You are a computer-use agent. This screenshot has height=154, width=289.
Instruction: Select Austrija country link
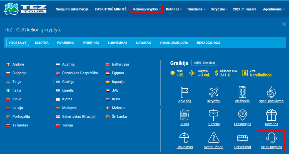(69, 64)
